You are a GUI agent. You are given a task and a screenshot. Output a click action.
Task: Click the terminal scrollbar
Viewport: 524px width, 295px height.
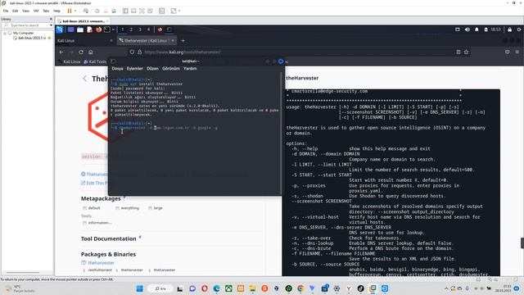(x=281, y=133)
